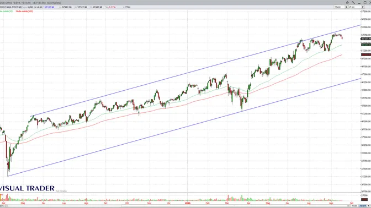This screenshot has height=208, width=371.
Task: Click the Nov label on time axis
Action: (x=149, y=203)
